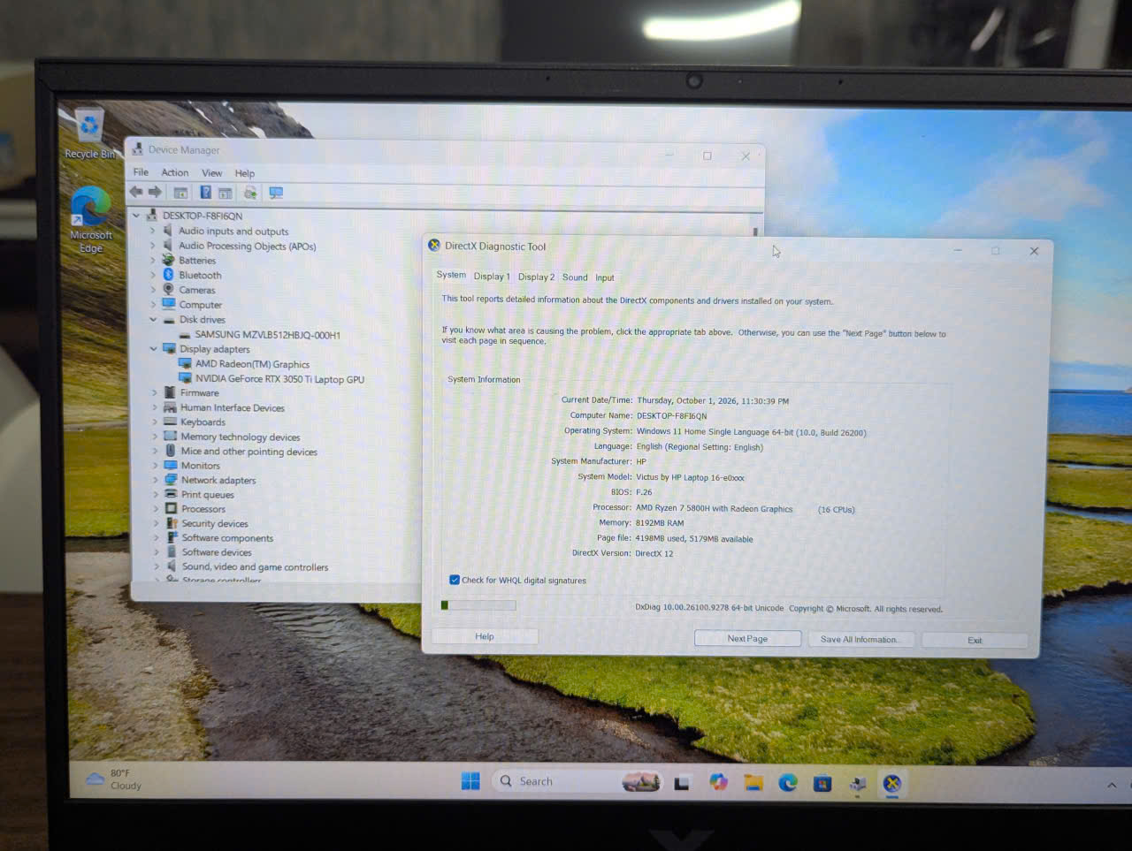Image resolution: width=1132 pixels, height=851 pixels.
Task: Open Microsoft Store from the taskbar
Action: (822, 783)
